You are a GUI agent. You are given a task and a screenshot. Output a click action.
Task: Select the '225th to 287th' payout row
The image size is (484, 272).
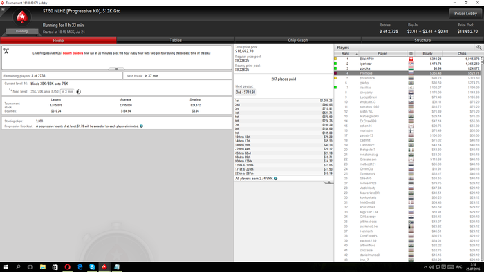283,173
